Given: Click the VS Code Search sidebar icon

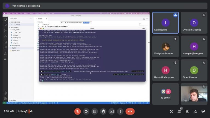Looking at the screenshot, I should click(5, 25).
